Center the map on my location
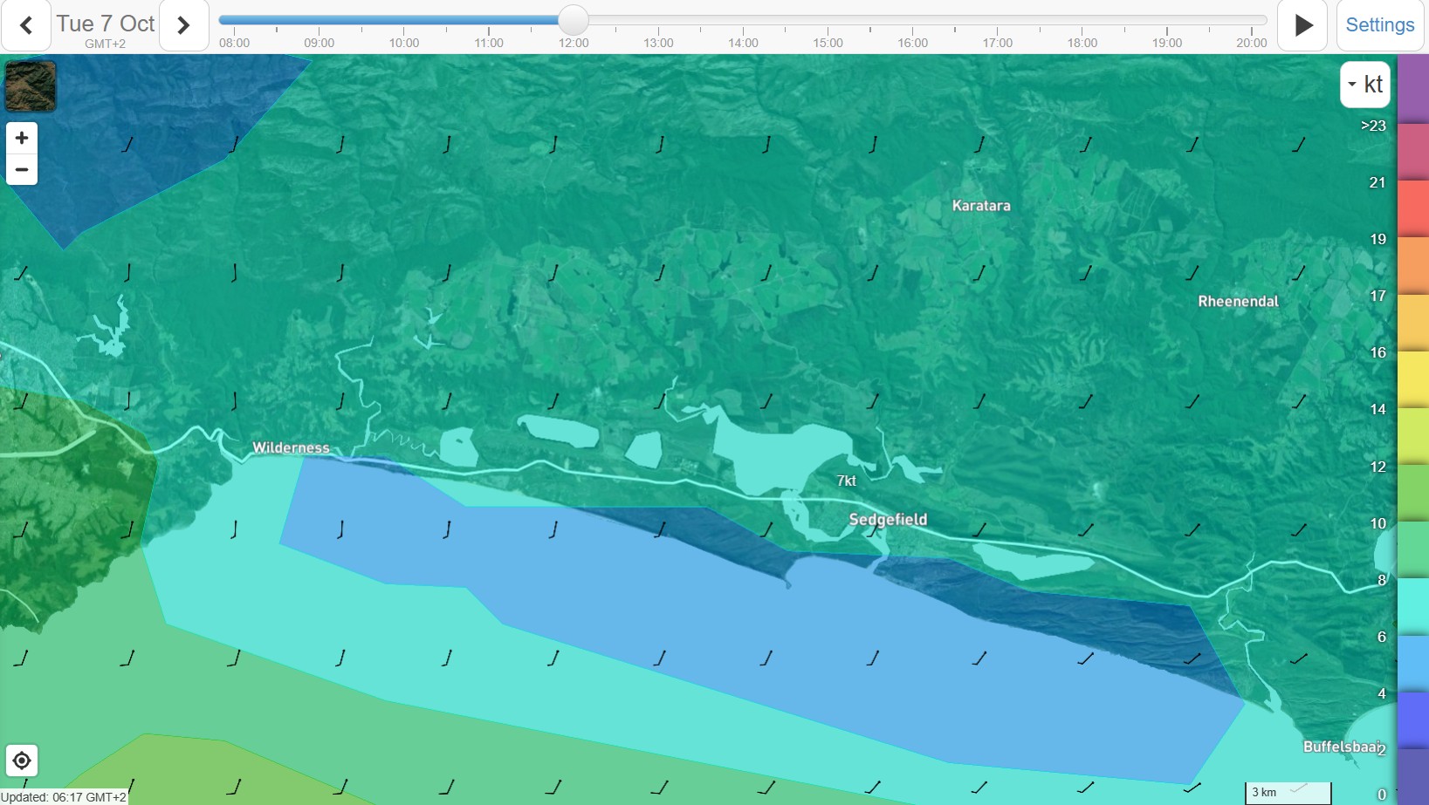Image resolution: width=1429 pixels, height=805 pixels. coord(22,761)
